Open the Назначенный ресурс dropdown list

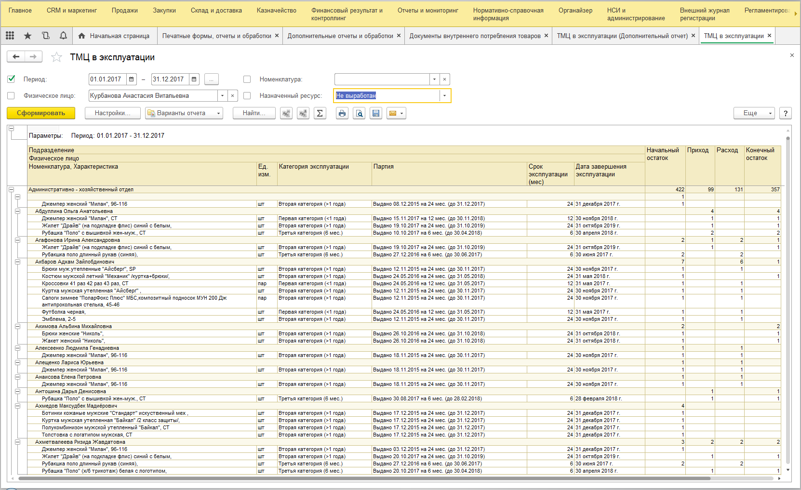[444, 95]
